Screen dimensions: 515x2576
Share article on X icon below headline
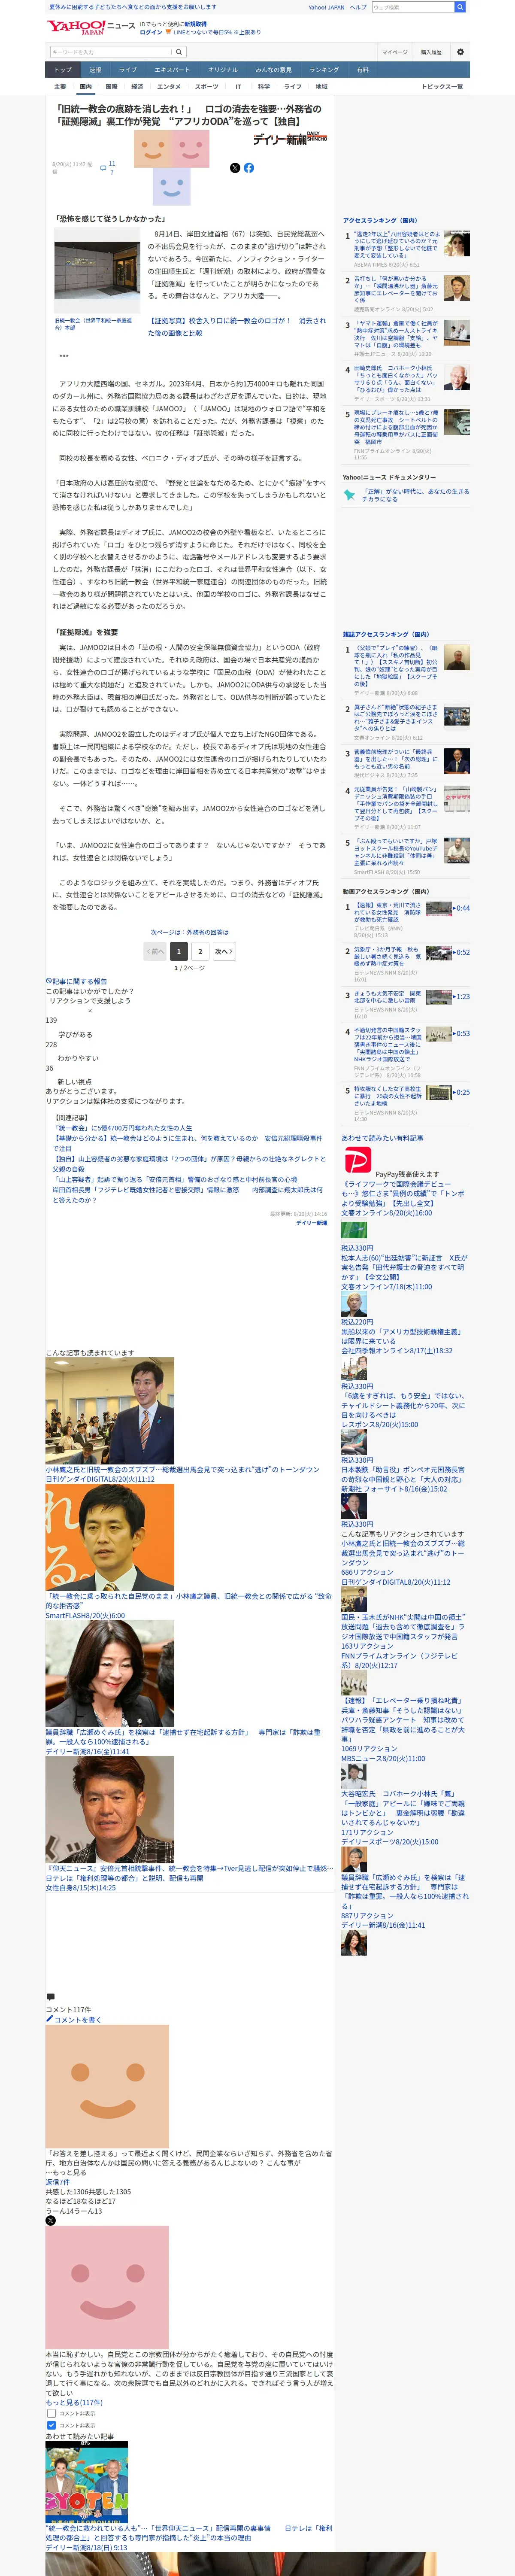pyautogui.click(x=235, y=168)
